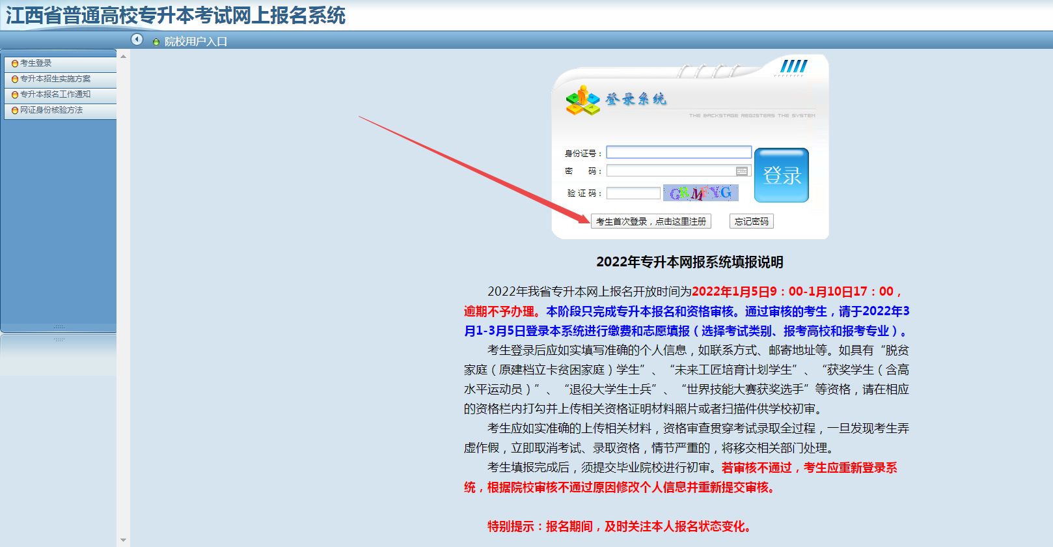Click the sidebar panel resize grip dots
1053x547 pixels.
tap(59, 327)
